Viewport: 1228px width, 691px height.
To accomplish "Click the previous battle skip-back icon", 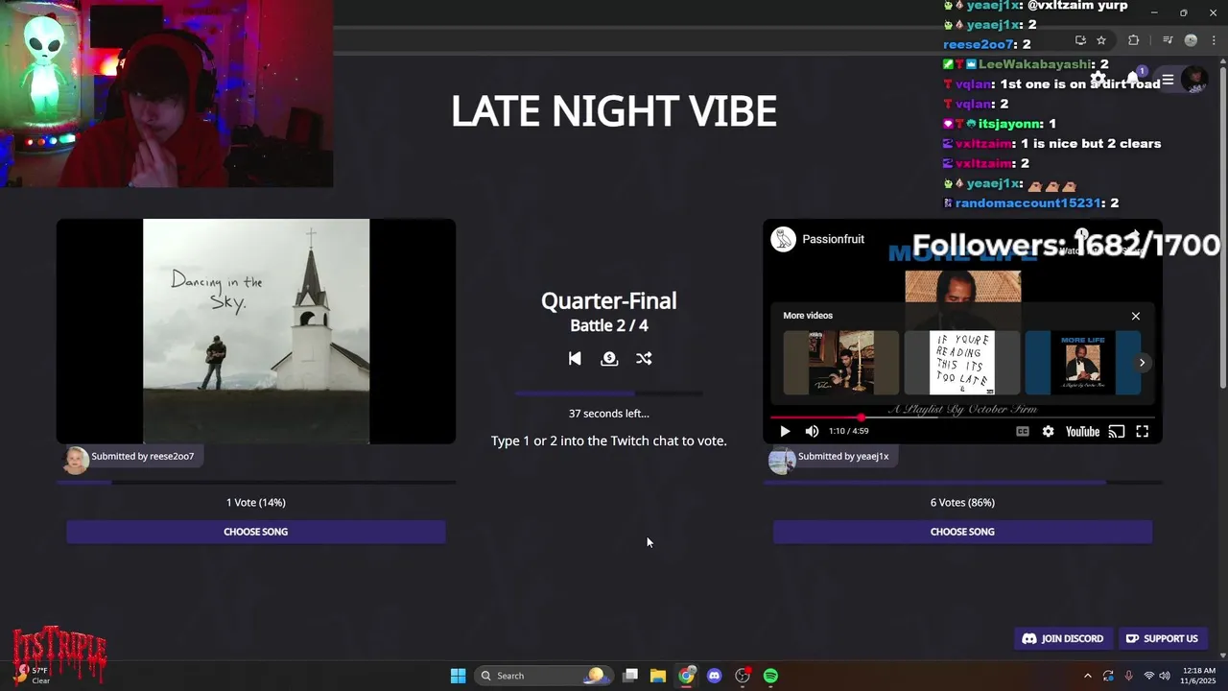I will 575,358.
